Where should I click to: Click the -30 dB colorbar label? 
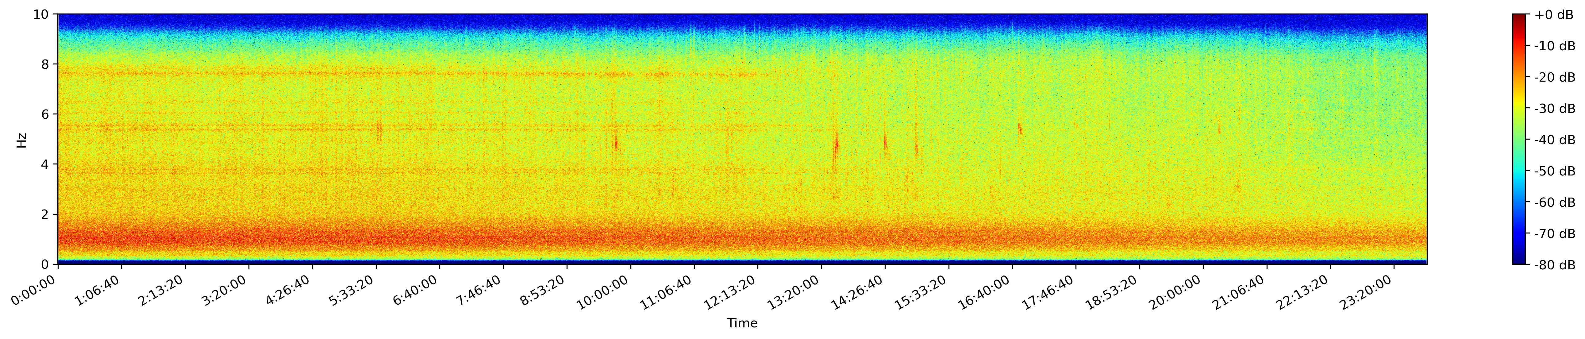click(1556, 109)
